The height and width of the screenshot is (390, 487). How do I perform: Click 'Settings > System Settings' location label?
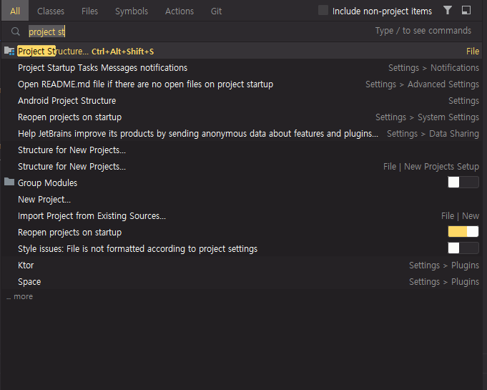[x=427, y=117]
